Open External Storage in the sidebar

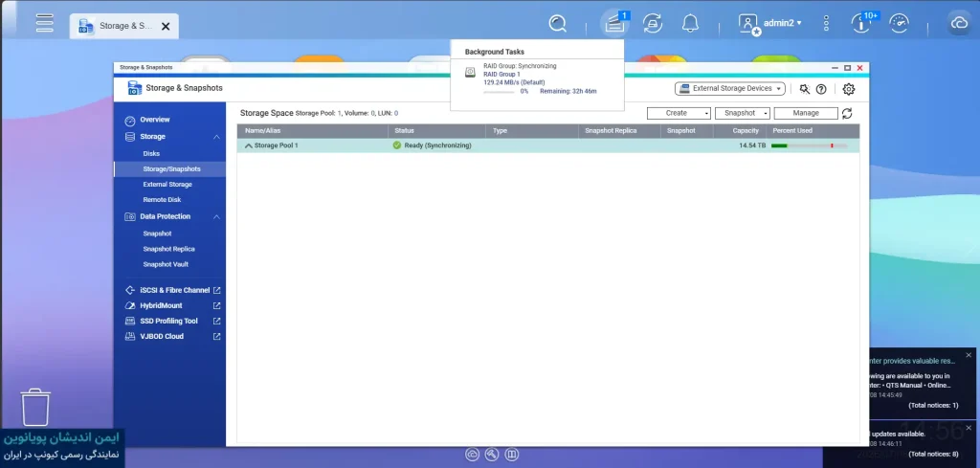(x=167, y=185)
